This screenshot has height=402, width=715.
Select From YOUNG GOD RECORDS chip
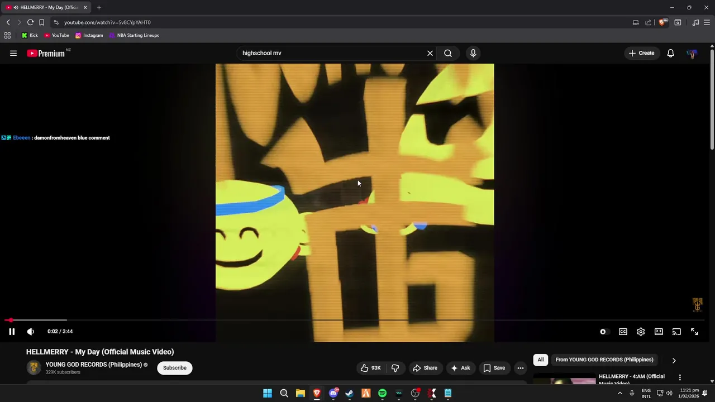[x=604, y=360]
